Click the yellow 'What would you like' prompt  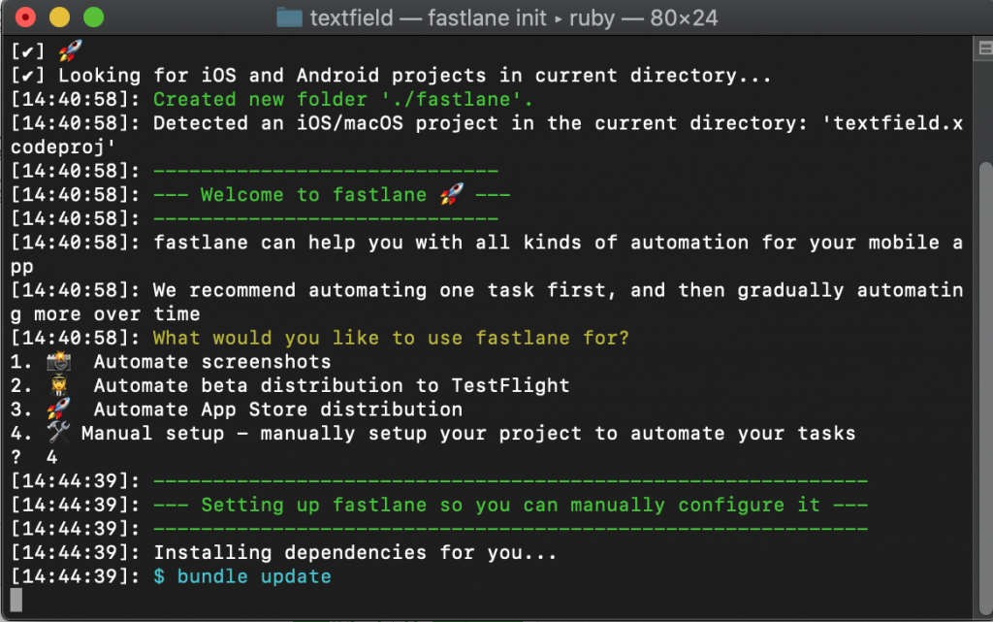click(391, 338)
